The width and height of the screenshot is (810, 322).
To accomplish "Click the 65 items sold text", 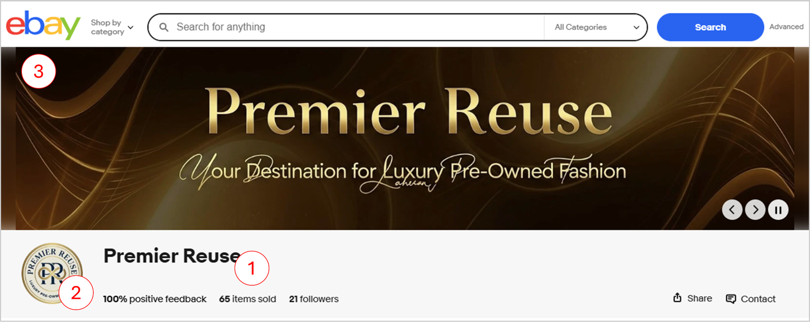I will [247, 299].
